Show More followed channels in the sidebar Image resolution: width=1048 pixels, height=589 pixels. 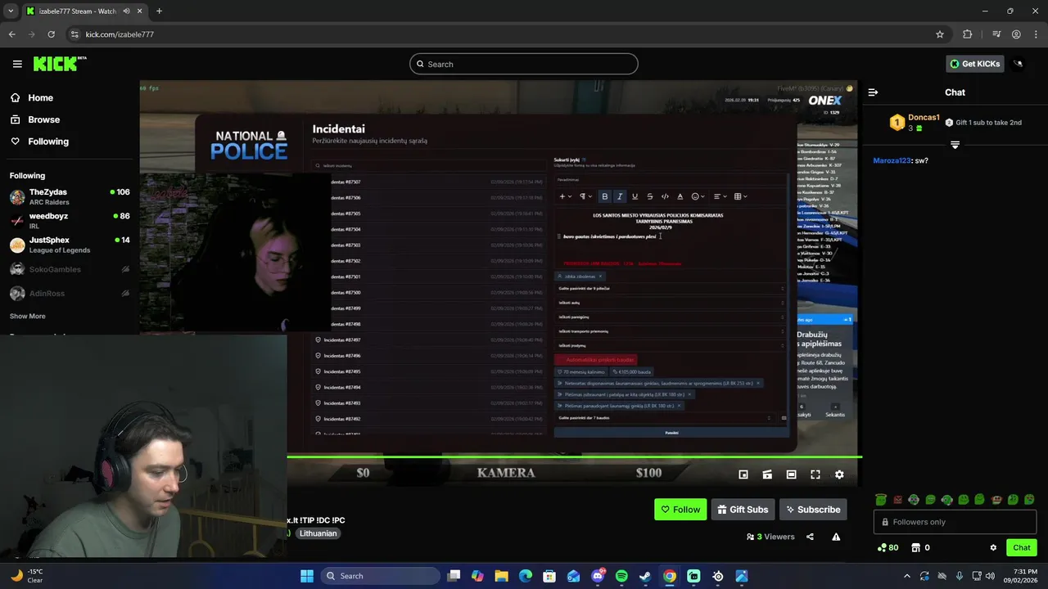[28, 316]
